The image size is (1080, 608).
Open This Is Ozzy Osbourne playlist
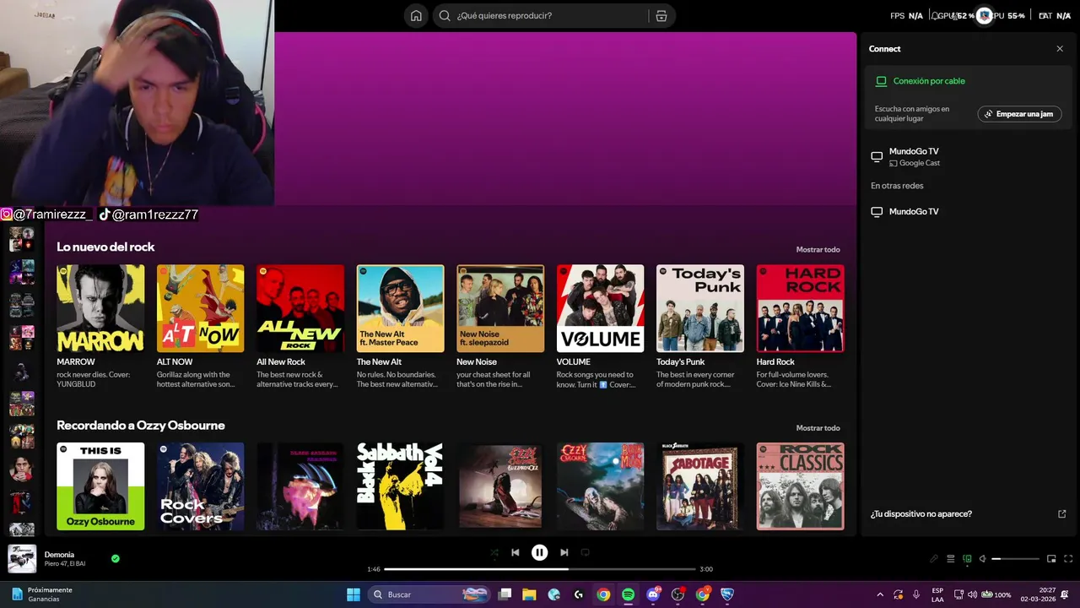click(100, 486)
